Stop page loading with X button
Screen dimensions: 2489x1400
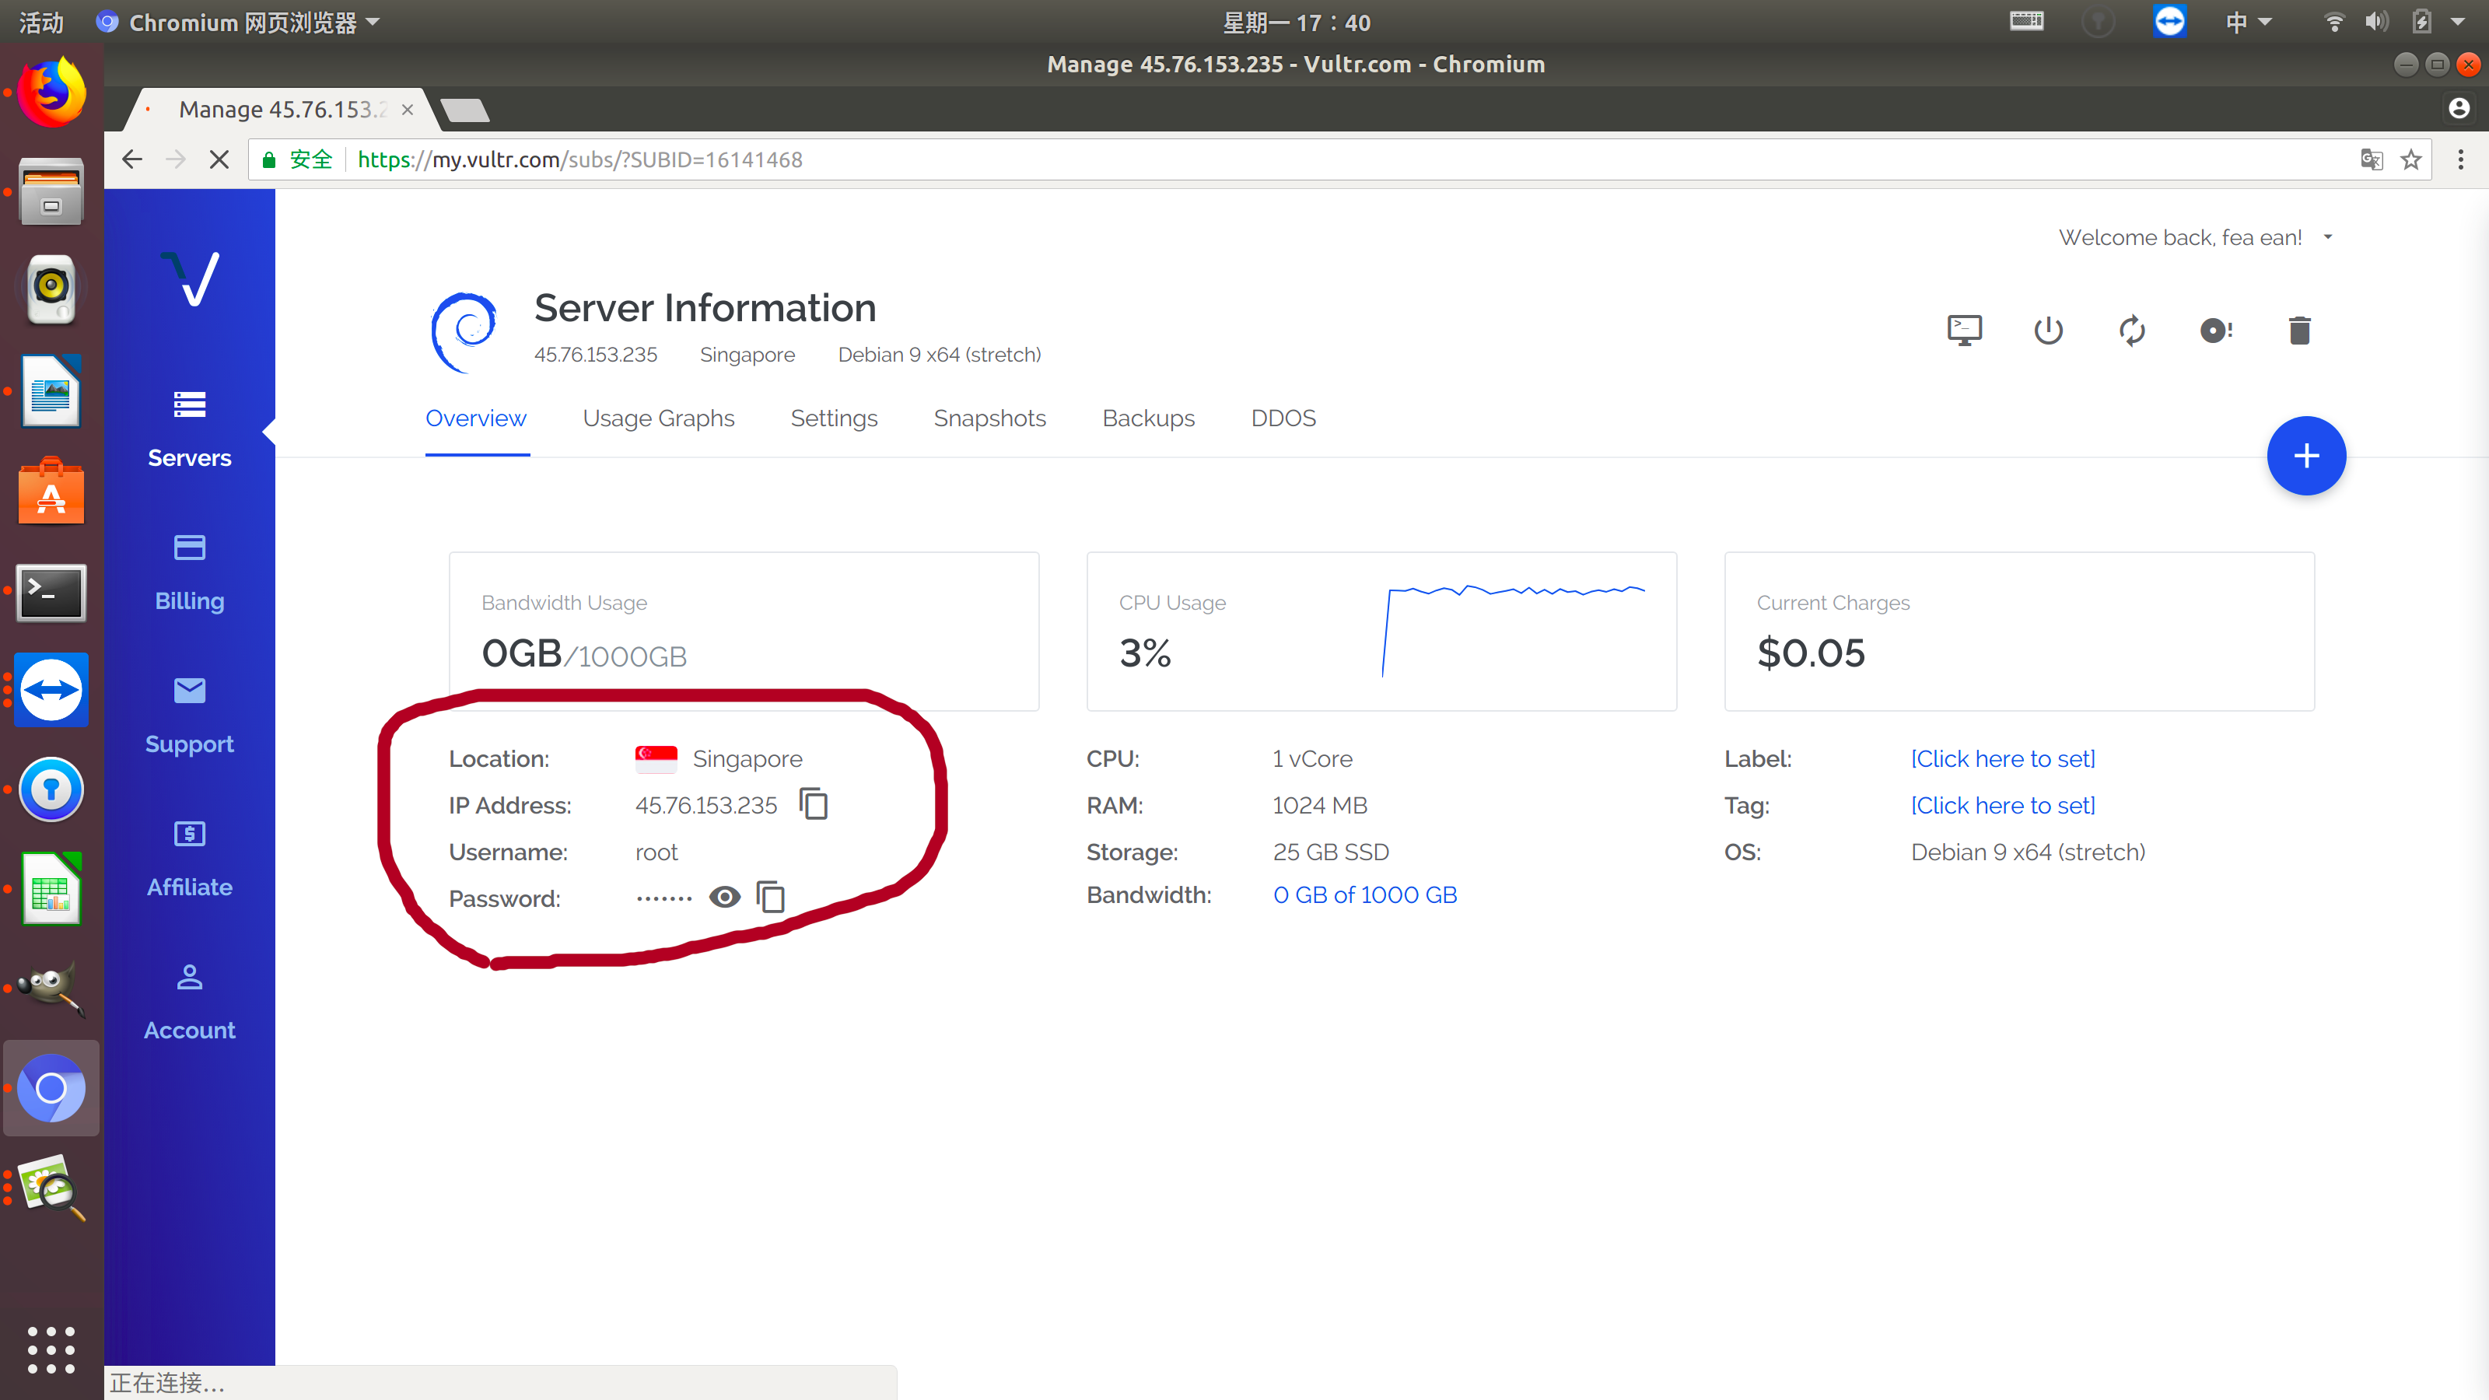[219, 159]
